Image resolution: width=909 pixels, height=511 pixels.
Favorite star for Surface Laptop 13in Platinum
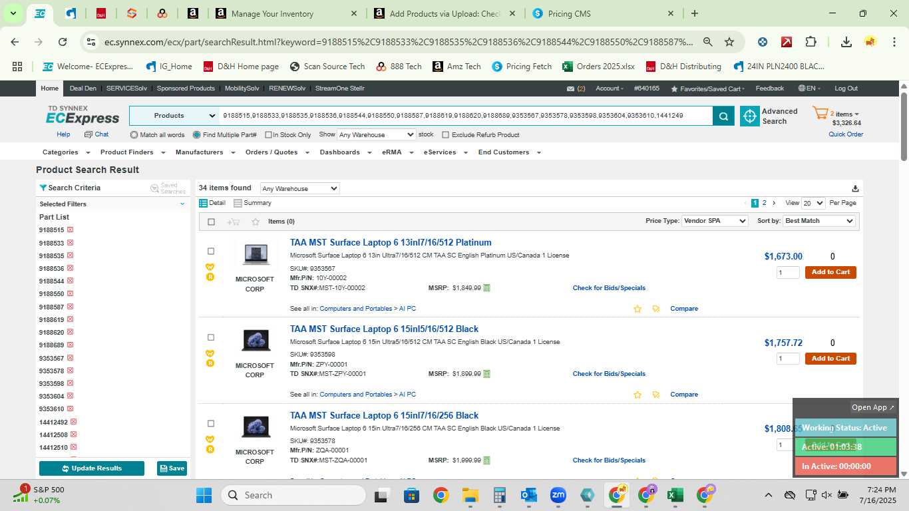point(637,309)
